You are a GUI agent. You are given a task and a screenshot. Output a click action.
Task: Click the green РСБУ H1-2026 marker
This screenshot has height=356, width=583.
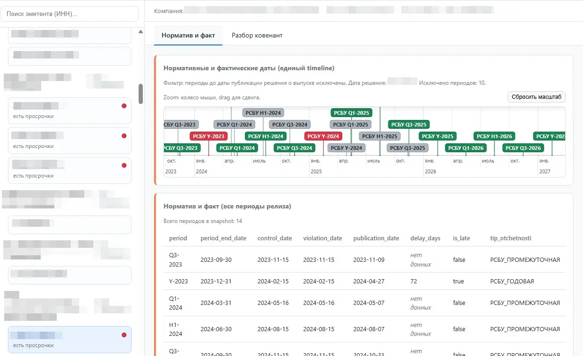point(494,136)
